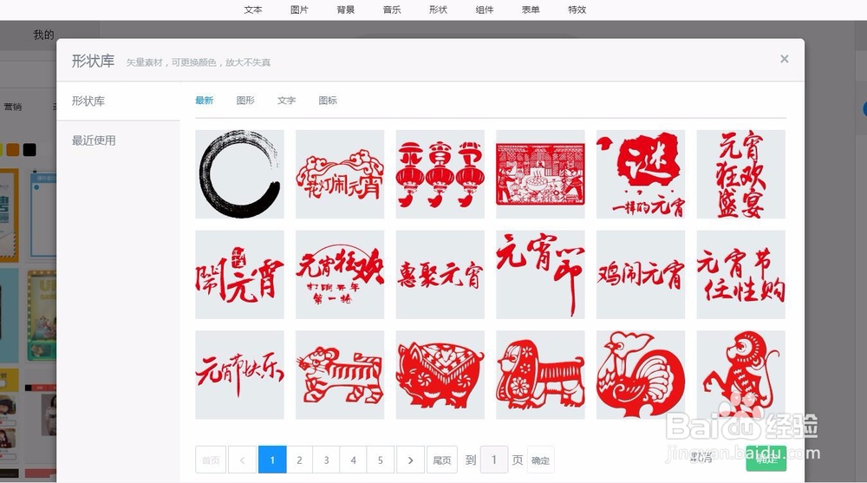Confirm page jump with 确定 beside page input
The height and width of the screenshot is (483, 867).
click(540, 460)
